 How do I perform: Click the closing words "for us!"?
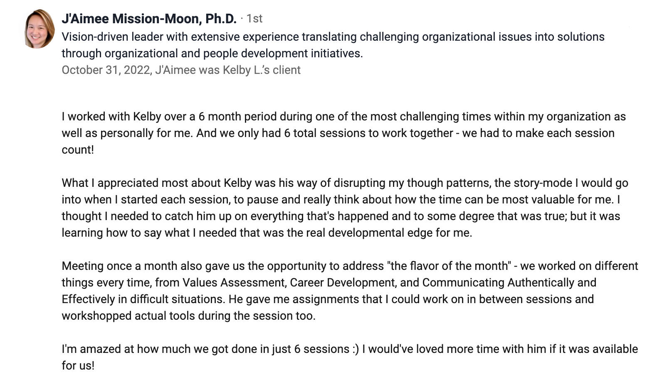(78, 366)
